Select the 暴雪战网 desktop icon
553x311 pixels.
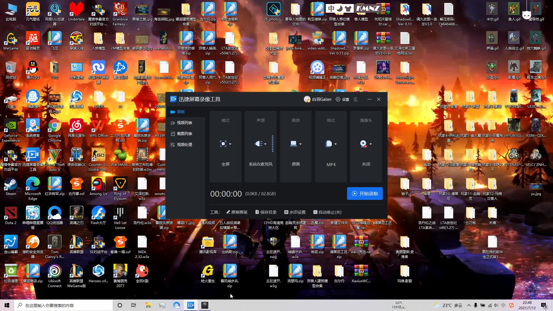click(x=120, y=70)
